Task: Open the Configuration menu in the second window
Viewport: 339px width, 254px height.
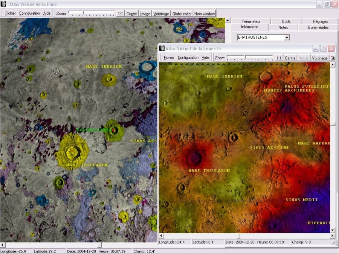Action: pyautogui.click(x=188, y=58)
